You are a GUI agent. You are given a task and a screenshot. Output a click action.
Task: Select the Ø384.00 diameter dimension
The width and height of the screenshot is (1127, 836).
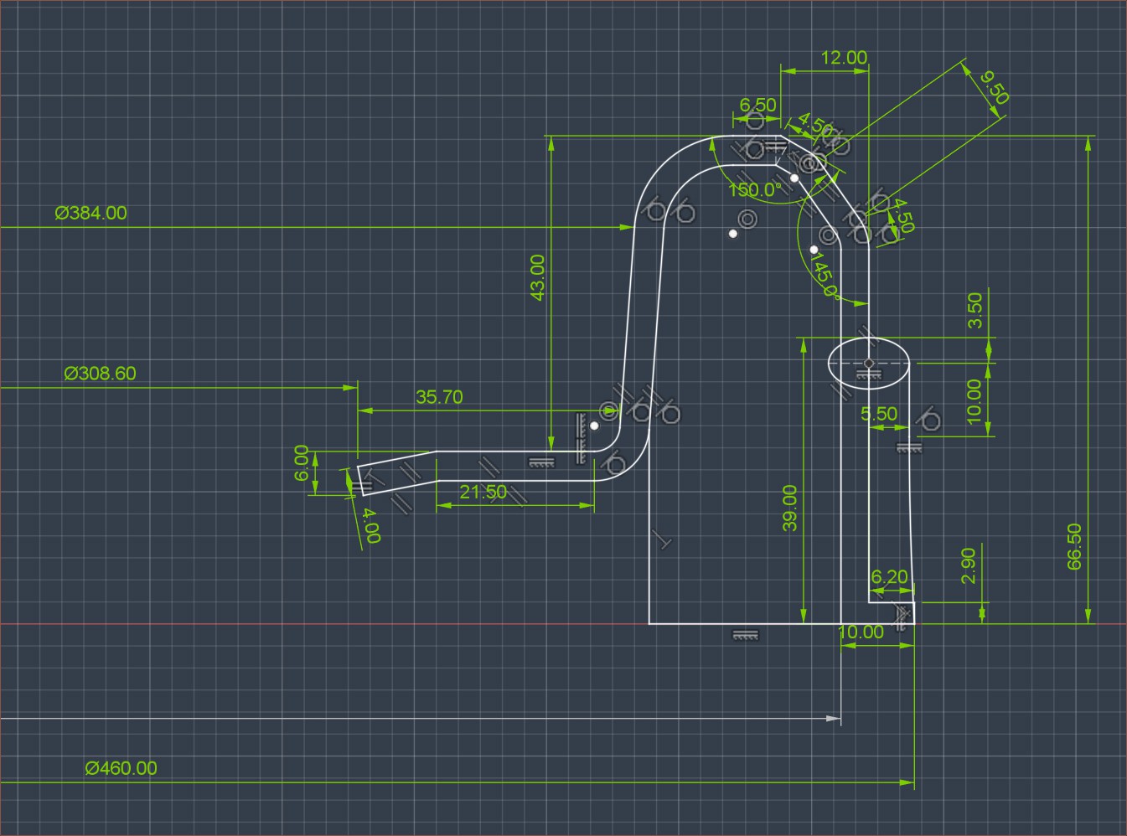91,214
